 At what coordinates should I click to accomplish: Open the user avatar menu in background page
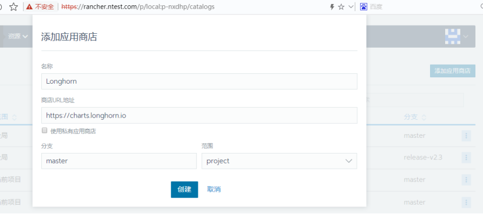pyautogui.click(x=453, y=36)
